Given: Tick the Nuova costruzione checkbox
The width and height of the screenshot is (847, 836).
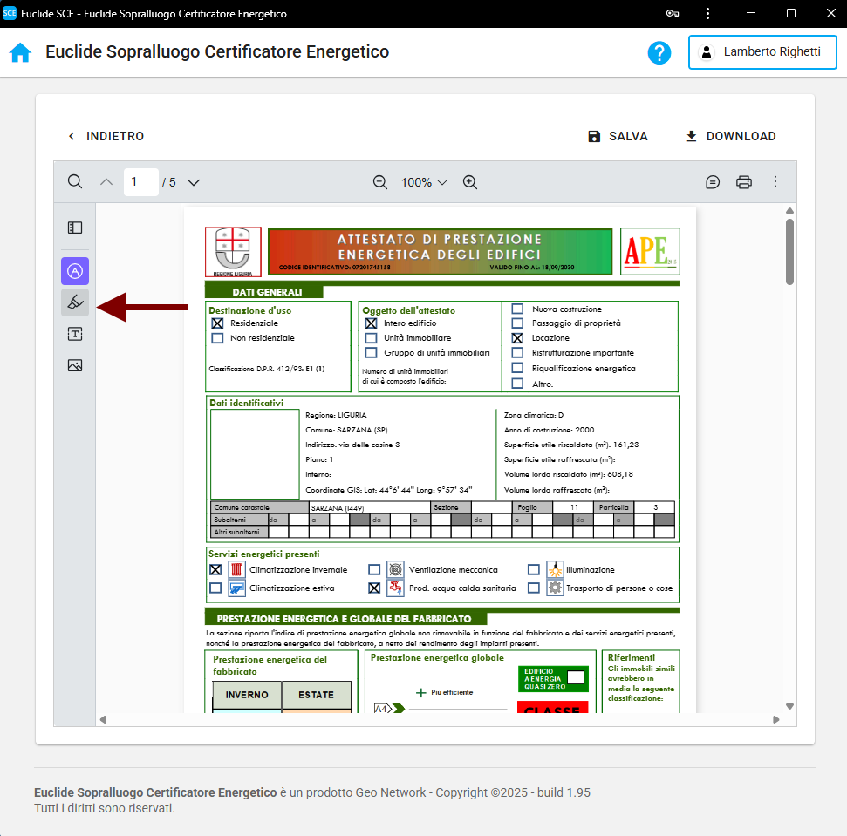Looking at the screenshot, I should coord(517,309).
